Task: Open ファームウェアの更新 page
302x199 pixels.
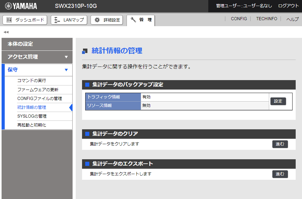Action: tap(38, 90)
